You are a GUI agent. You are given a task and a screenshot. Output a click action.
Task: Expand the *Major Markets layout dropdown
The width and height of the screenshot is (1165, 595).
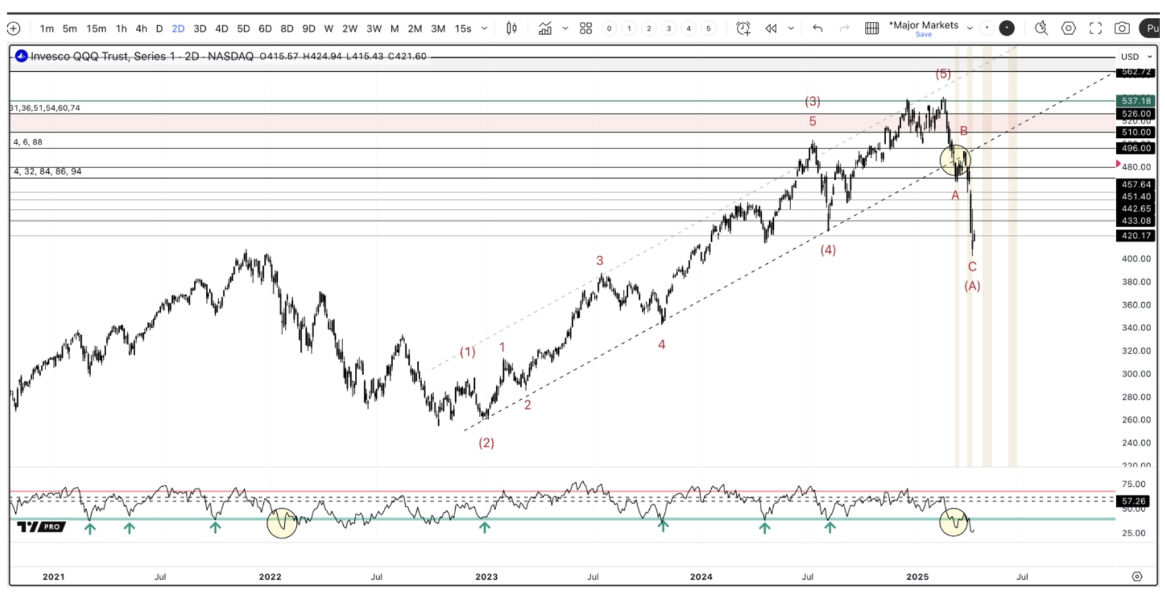969,28
